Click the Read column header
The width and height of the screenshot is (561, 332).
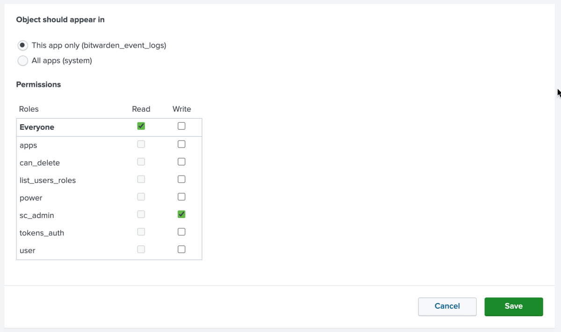[141, 109]
